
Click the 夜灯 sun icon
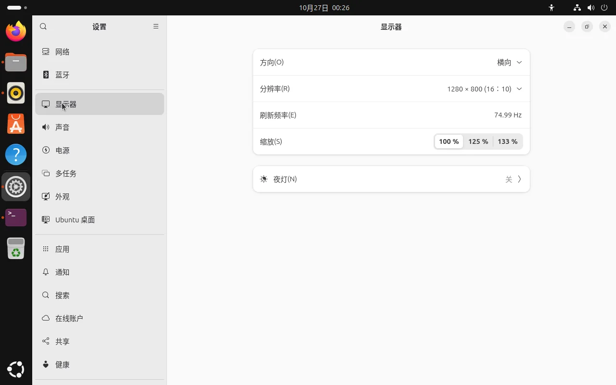pos(264,179)
